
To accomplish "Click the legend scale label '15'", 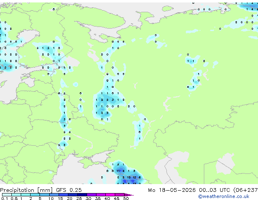I will click(60, 198).
